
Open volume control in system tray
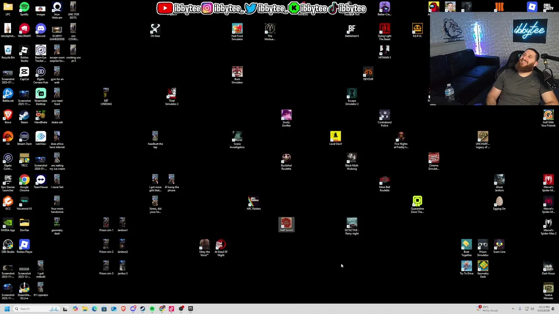point(532,309)
